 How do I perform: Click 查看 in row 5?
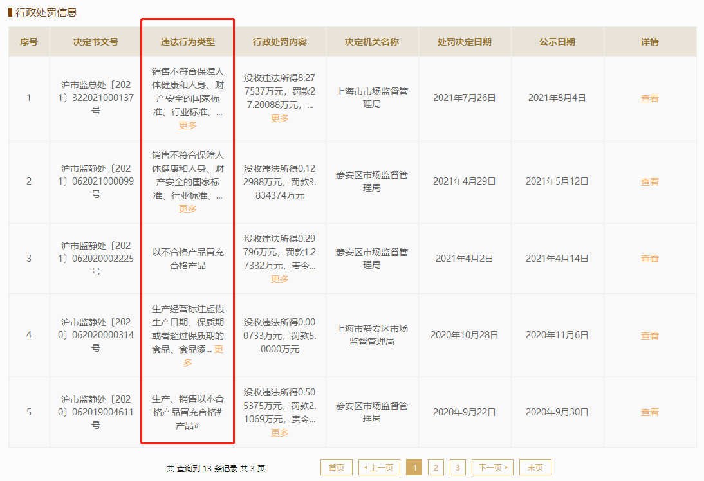(649, 412)
